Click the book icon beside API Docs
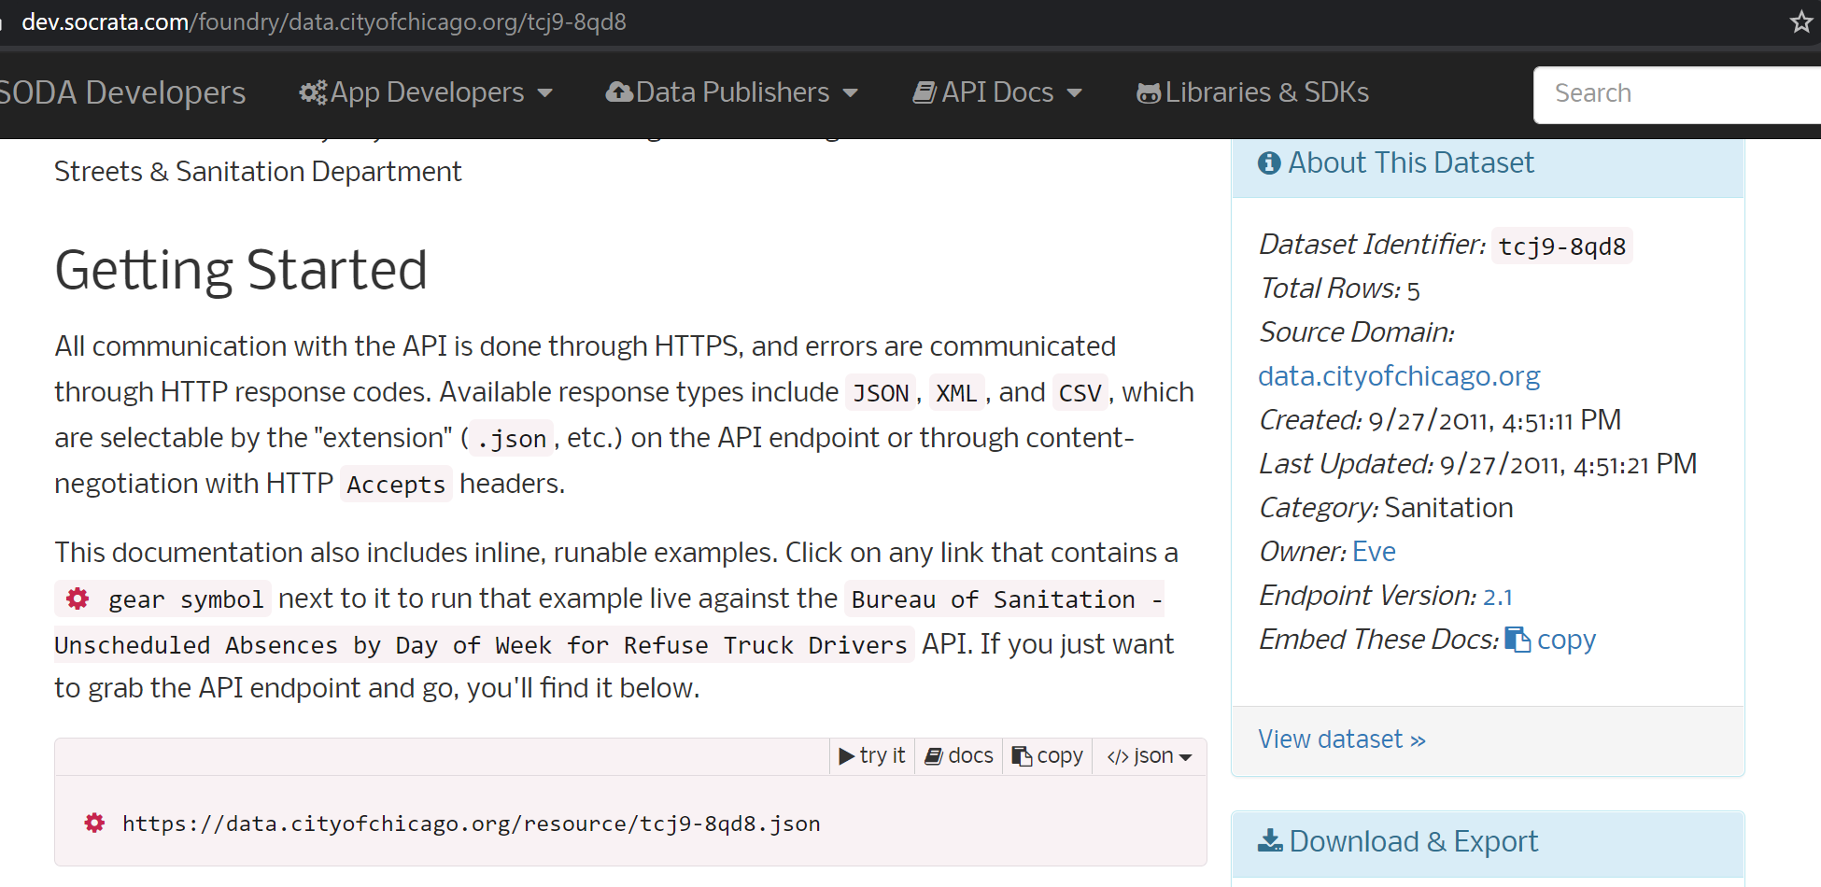This screenshot has height=887, width=1821. pos(925,92)
